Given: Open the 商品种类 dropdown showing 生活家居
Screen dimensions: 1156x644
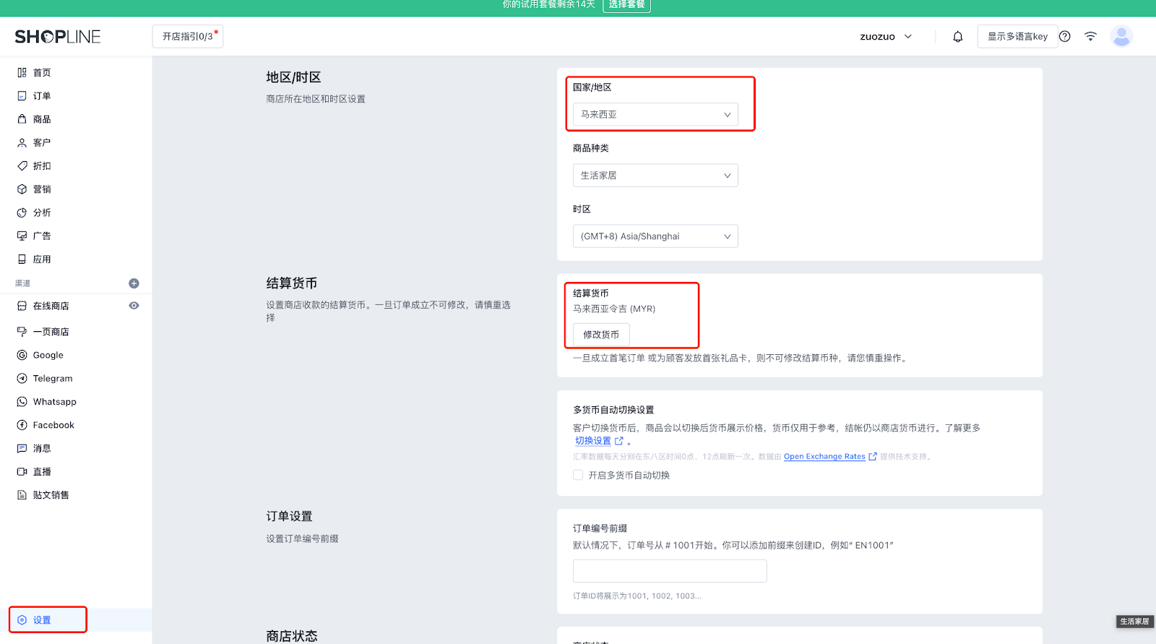Looking at the screenshot, I should click(655, 176).
